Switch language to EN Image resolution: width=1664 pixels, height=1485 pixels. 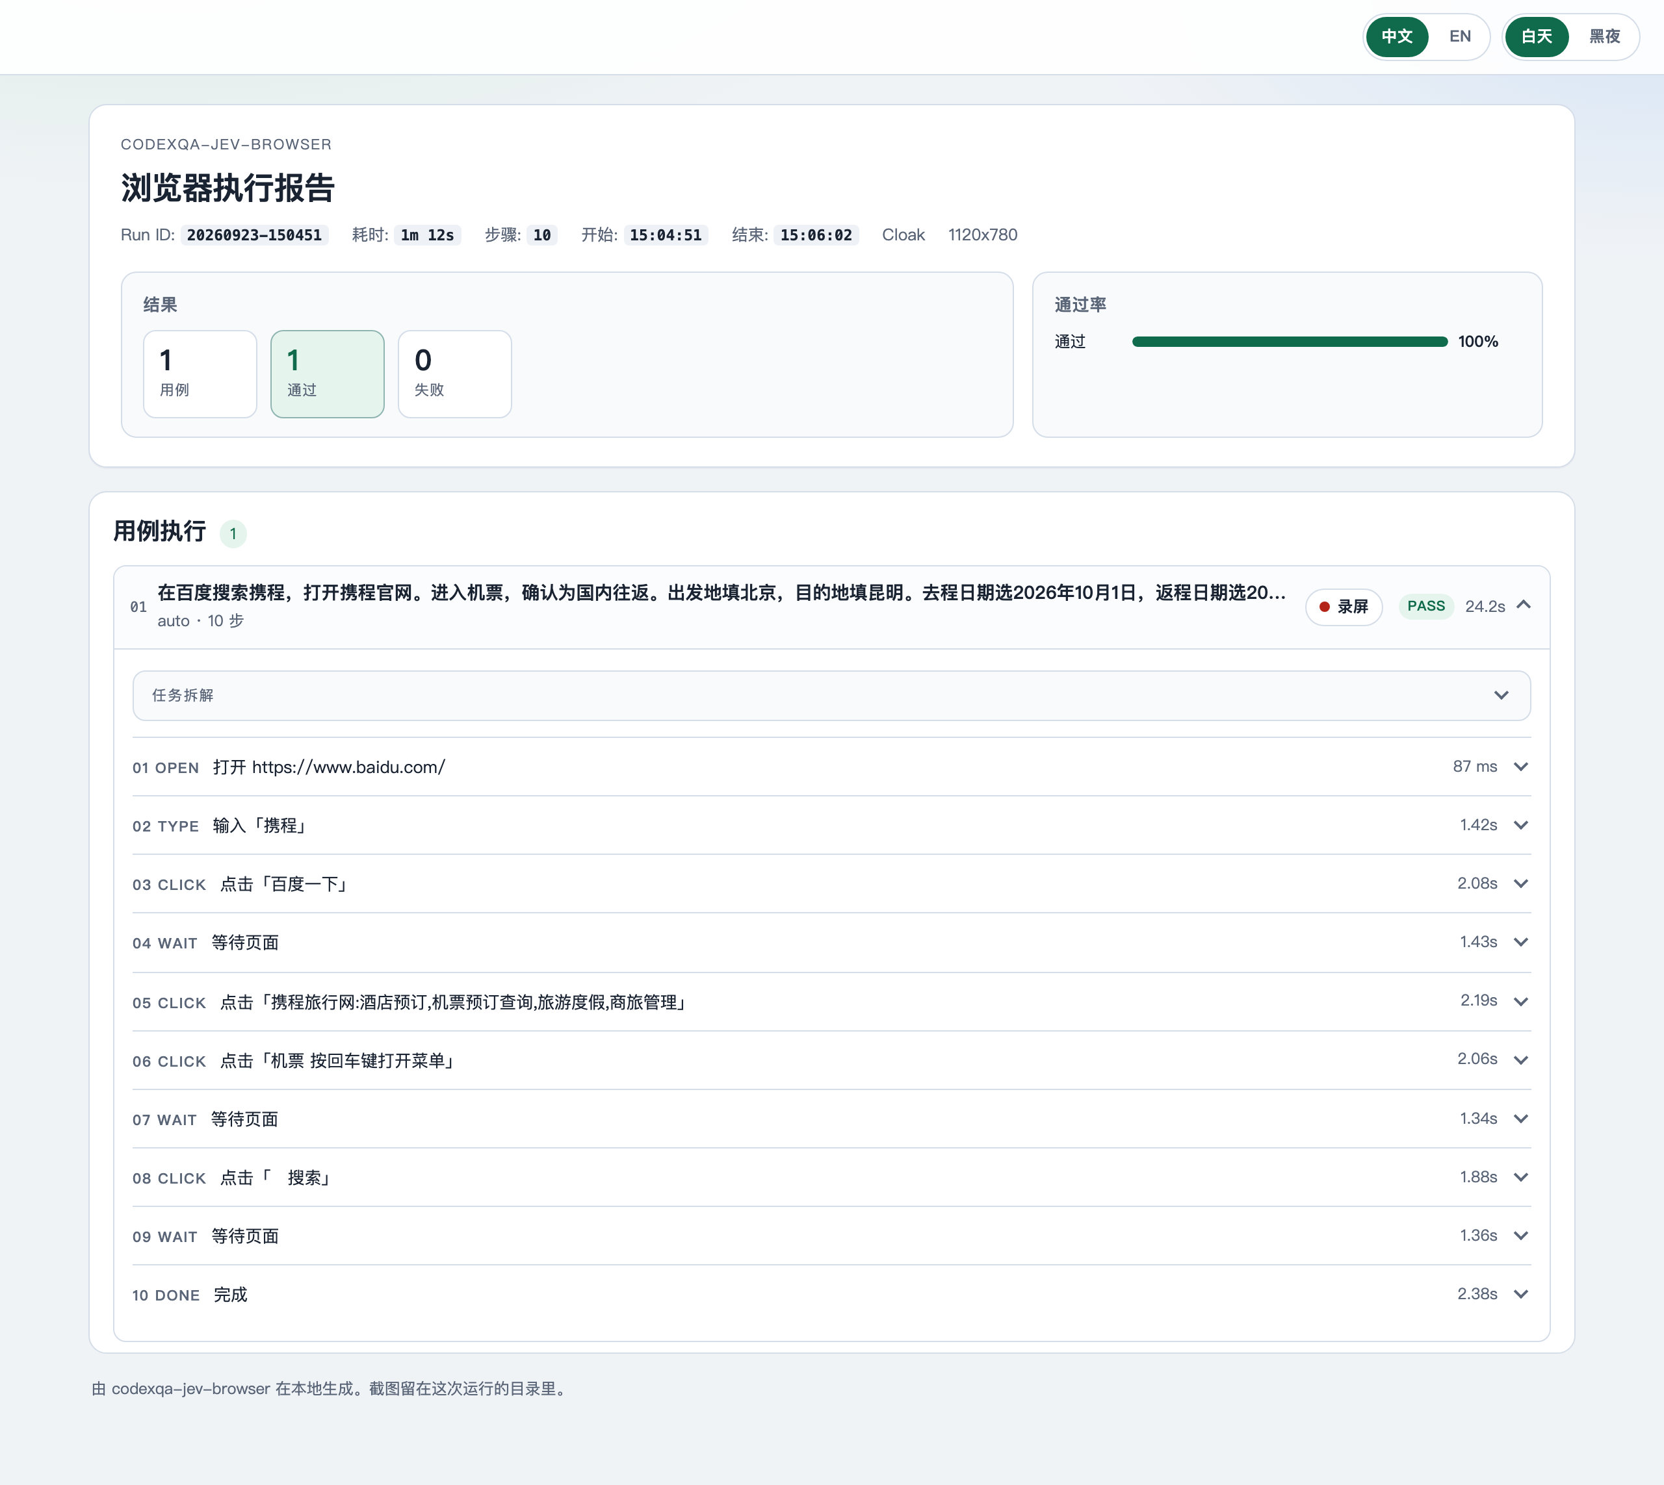[x=1460, y=37]
